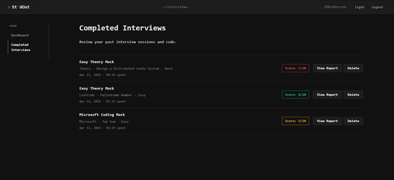Select Completed Interviews menu item
The image size is (394, 180).
point(21,47)
